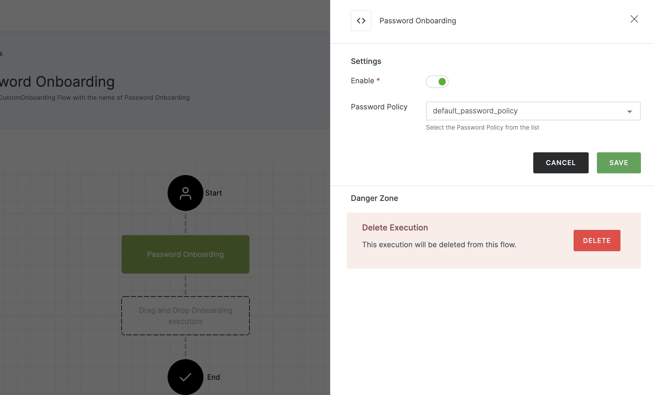
Task: Click the default_password_policy input field
Action: coord(533,111)
